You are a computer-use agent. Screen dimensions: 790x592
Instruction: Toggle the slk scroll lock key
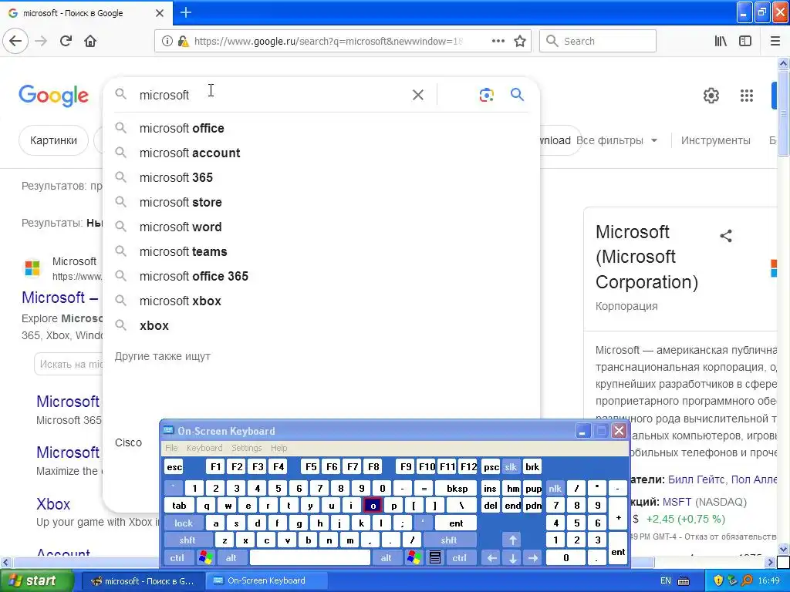click(511, 466)
